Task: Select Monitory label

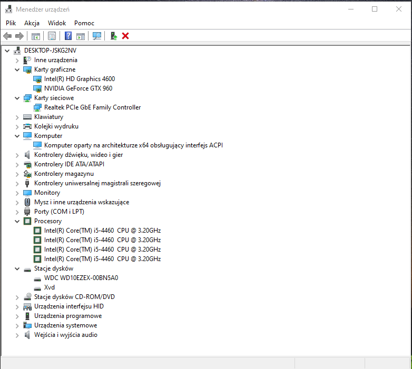Action: tap(47, 193)
